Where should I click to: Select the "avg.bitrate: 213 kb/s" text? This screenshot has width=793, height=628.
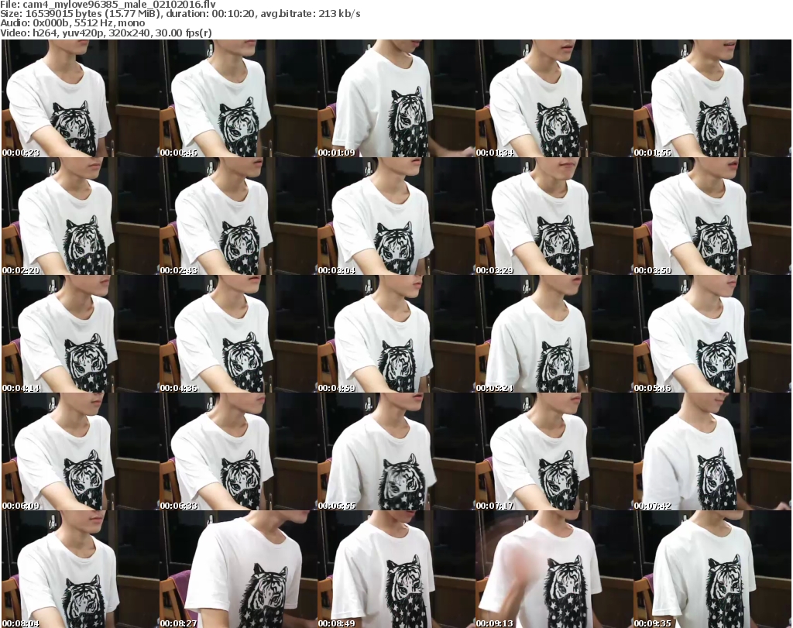(311, 14)
